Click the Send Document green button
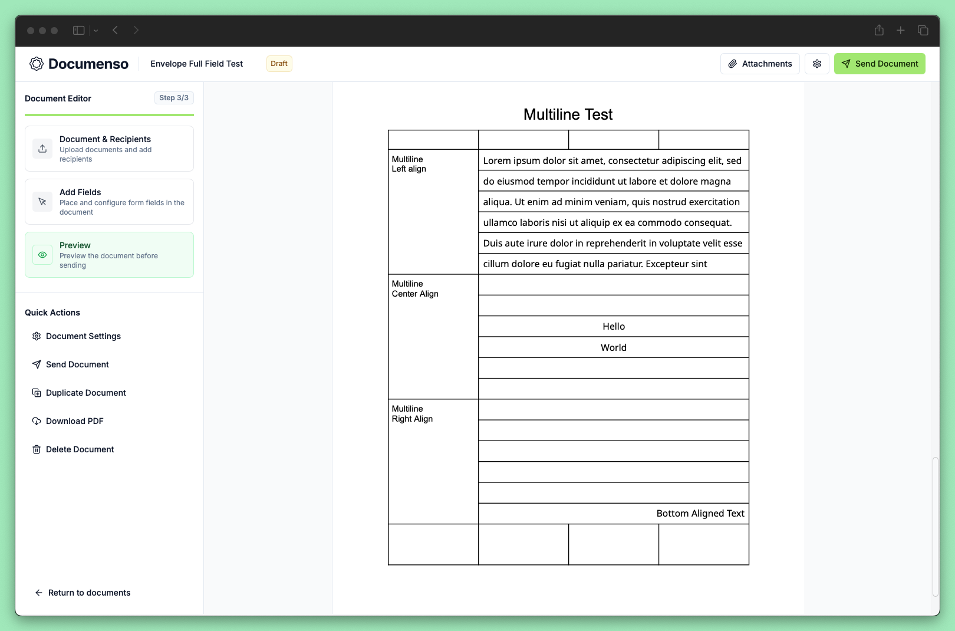The height and width of the screenshot is (631, 955). (879, 63)
